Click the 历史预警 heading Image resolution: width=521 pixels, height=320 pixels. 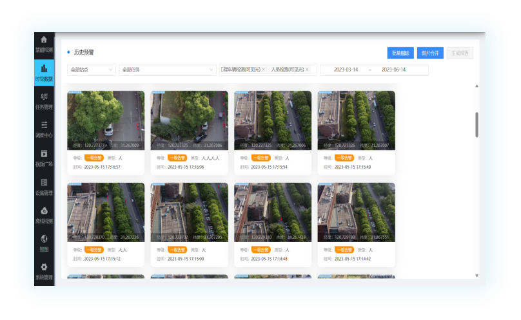(84, 52)
